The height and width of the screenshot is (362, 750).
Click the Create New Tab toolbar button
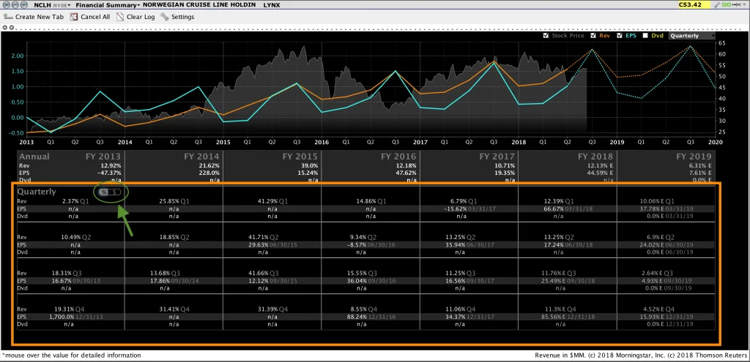[34, 17]
